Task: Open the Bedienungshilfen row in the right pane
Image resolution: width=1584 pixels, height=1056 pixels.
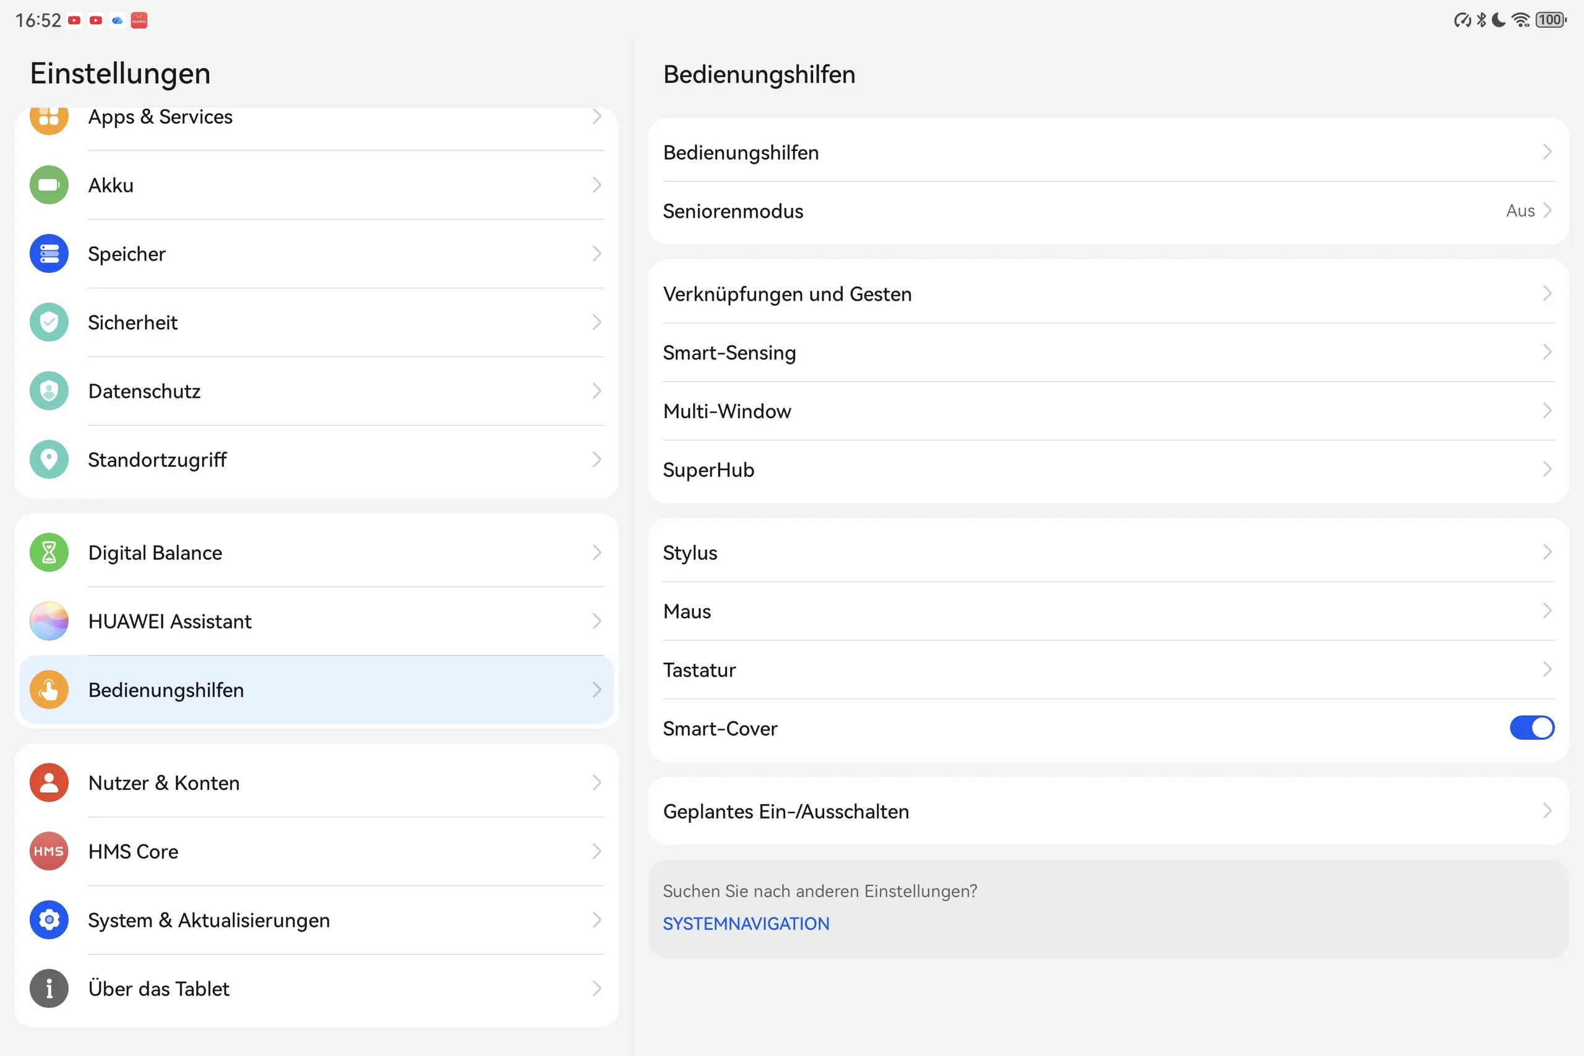Action: (x=1109, y=152)
